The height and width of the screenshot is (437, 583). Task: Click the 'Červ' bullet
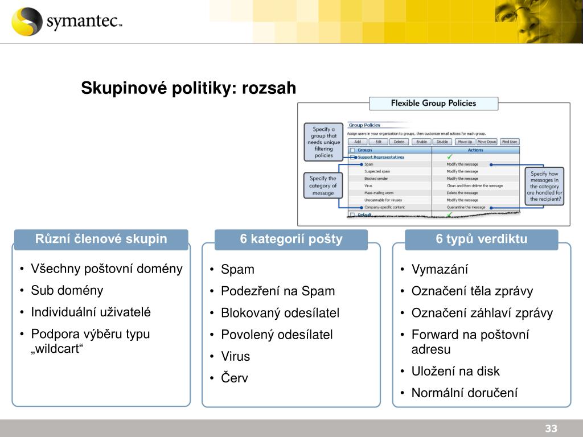click(234, 378)
